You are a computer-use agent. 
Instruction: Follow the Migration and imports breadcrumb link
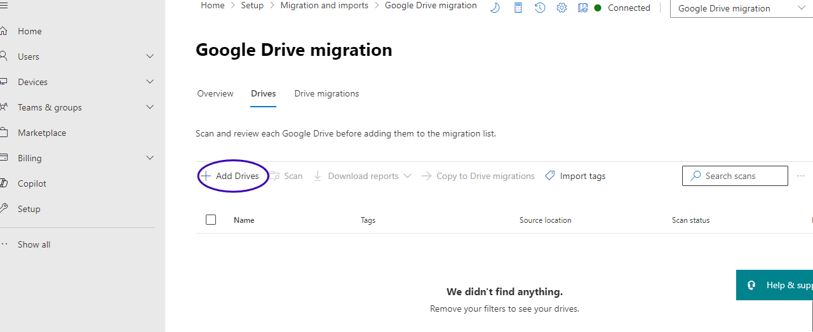point(324,5)
